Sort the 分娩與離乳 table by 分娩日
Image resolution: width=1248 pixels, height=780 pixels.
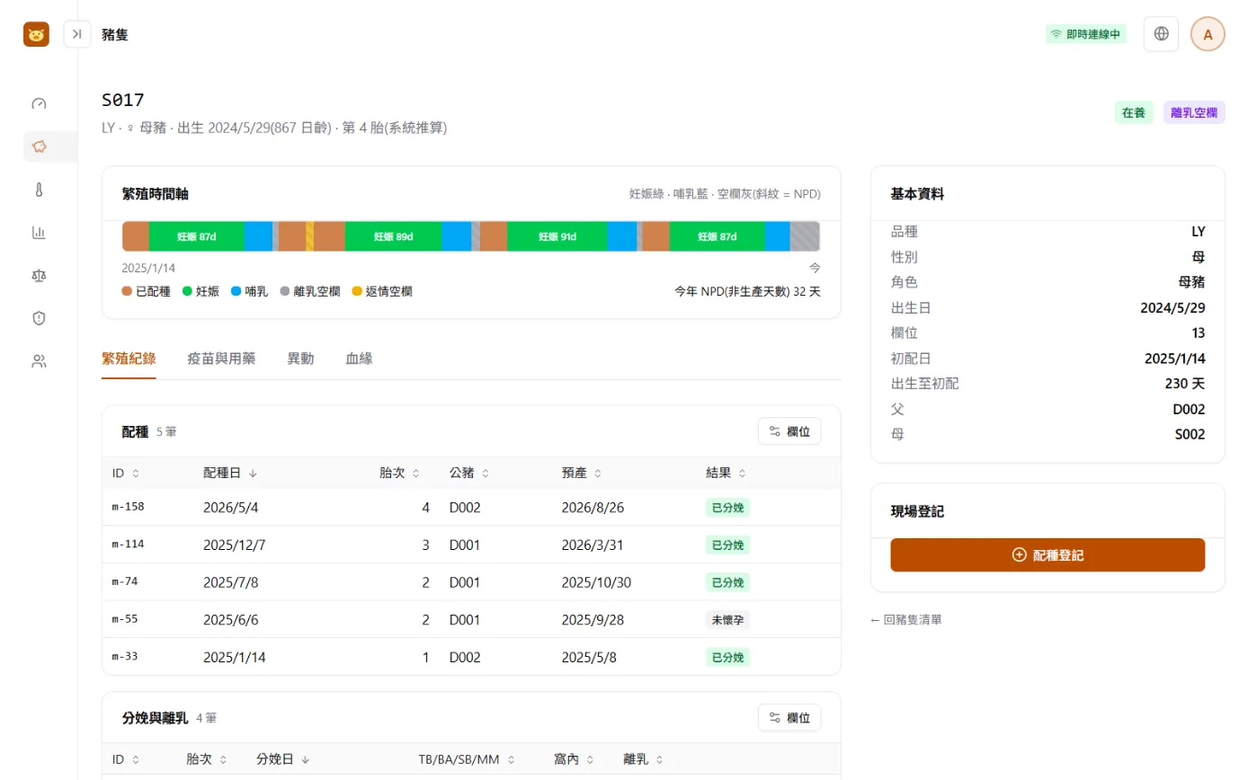pos(283,759)
